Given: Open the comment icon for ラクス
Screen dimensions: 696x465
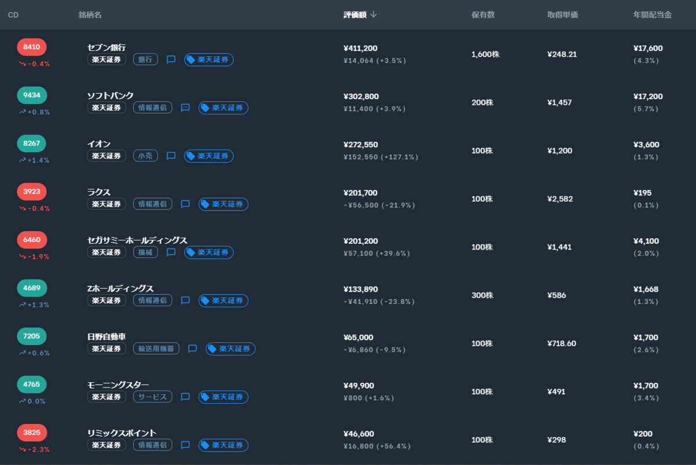Looking at the screenshot, I should click(186, 204).
